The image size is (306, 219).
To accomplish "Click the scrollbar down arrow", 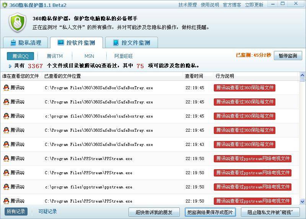I will click(x=302, y=201).
